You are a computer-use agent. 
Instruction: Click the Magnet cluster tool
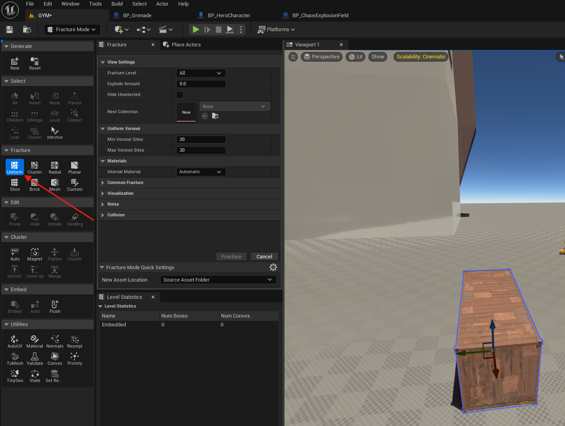pyautogui.click(x=35, y=254)
